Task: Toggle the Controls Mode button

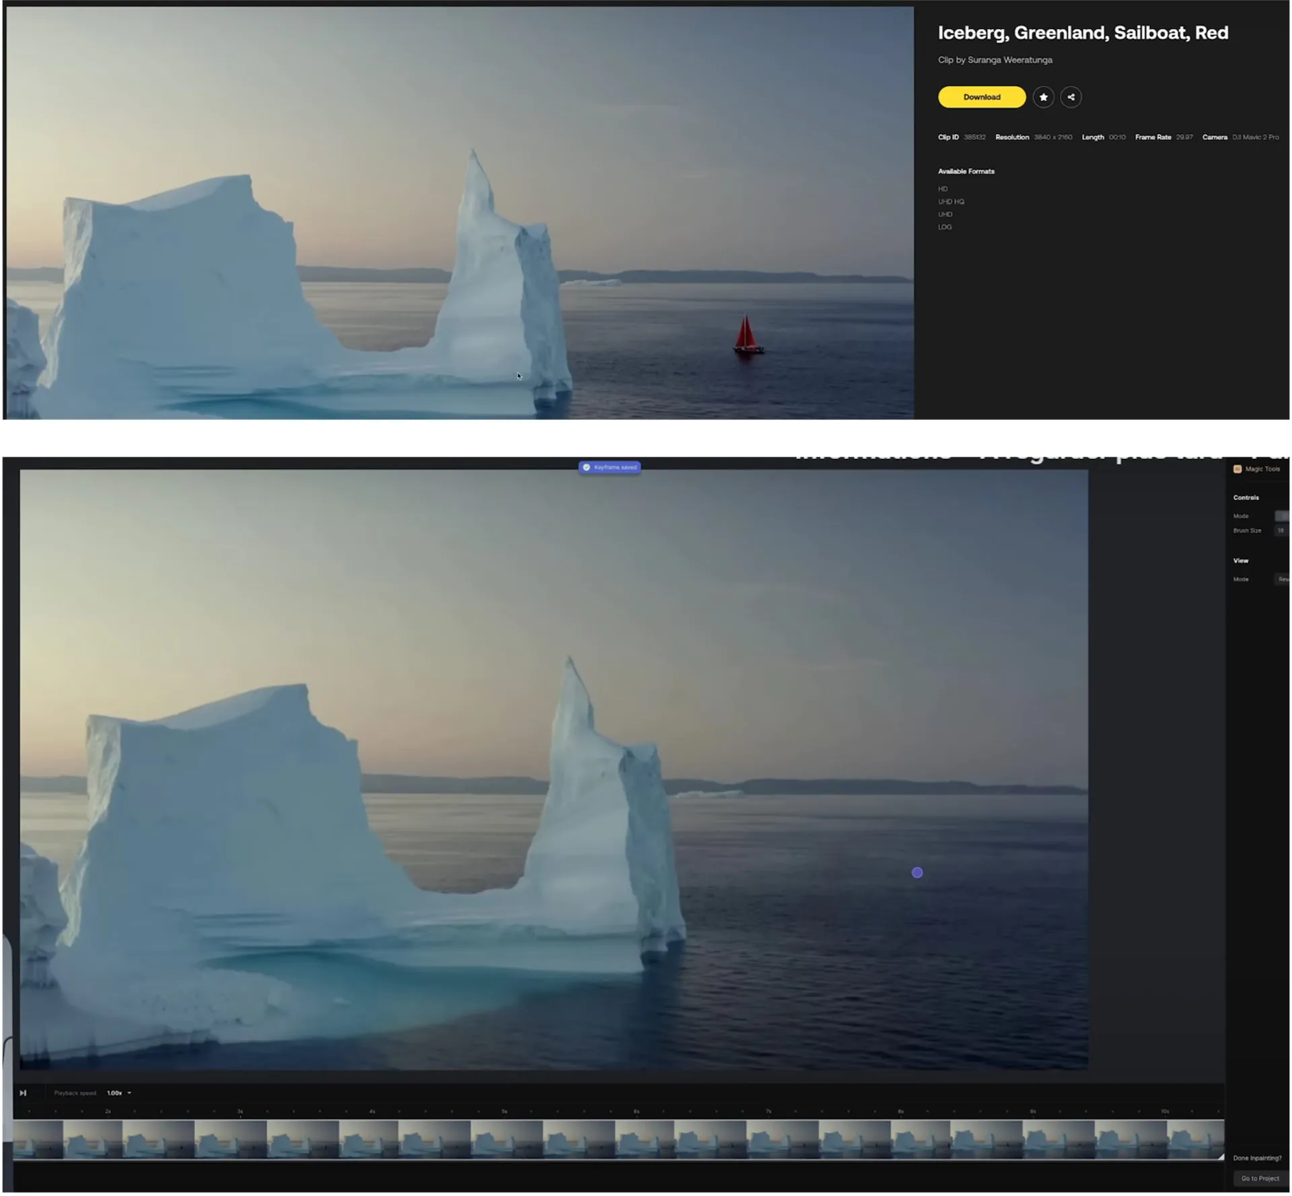Action: pos(1282,516)
